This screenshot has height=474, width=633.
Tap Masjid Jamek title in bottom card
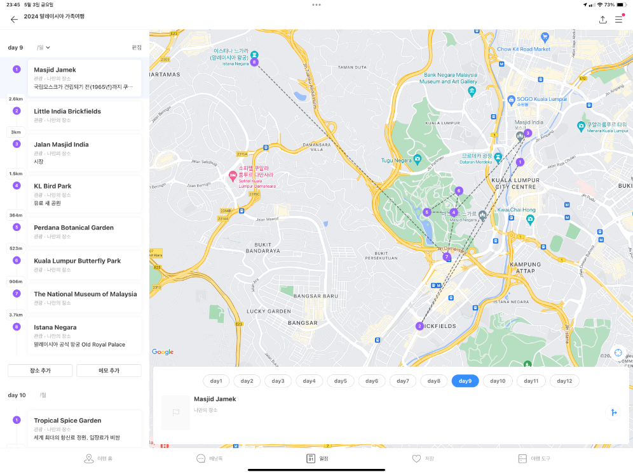[215, 399]
